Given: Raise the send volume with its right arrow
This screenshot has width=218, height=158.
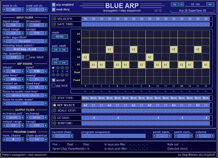Looking at the screenshot, I should (x=212, y=136).
